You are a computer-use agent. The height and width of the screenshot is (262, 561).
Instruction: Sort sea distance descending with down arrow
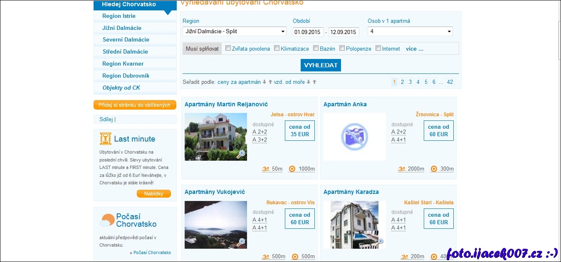tap(309, 82)
